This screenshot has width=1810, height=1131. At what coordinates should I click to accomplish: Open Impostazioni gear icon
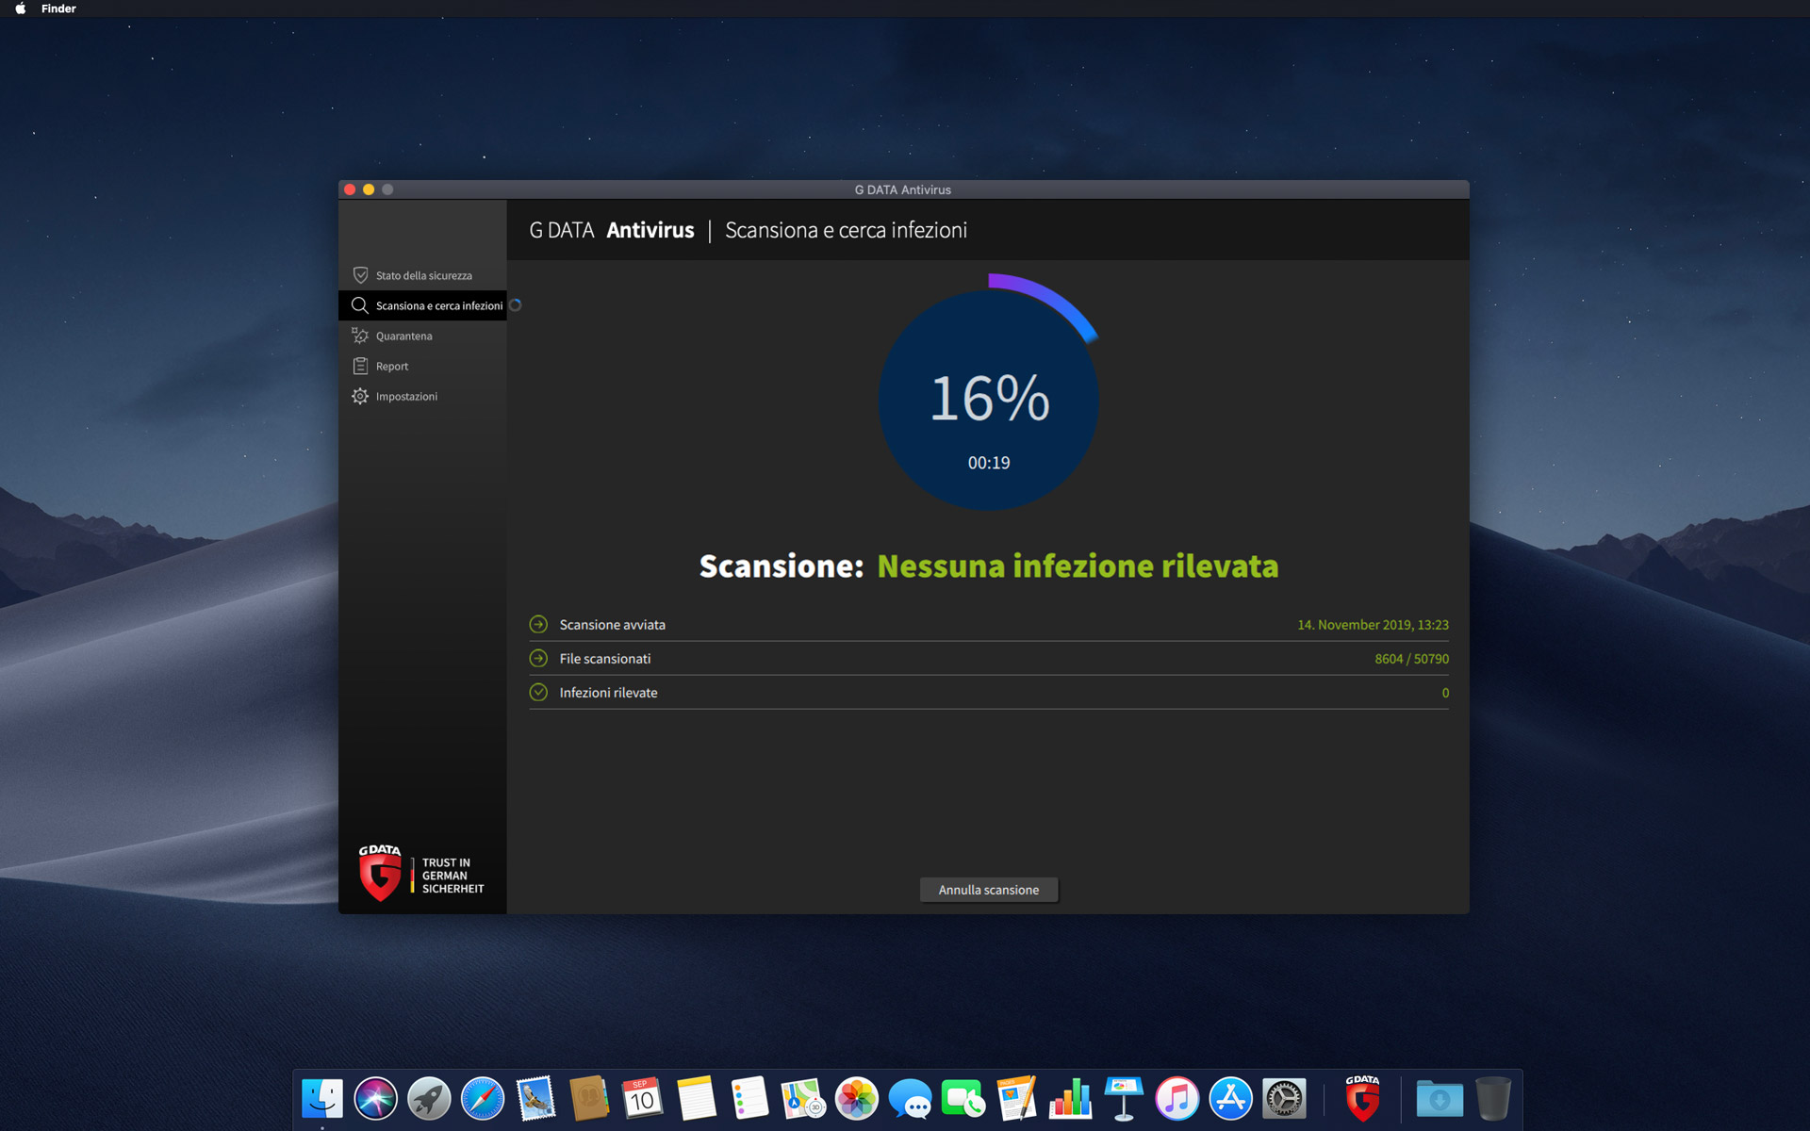coord(360,396)
